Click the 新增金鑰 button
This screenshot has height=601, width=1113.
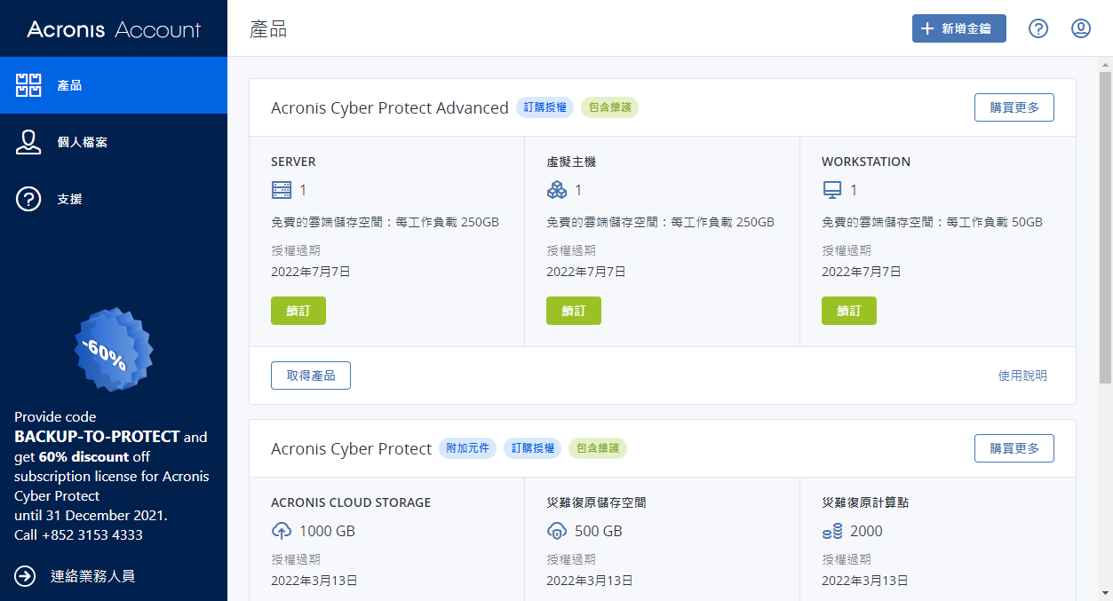(x=959, y=28)
